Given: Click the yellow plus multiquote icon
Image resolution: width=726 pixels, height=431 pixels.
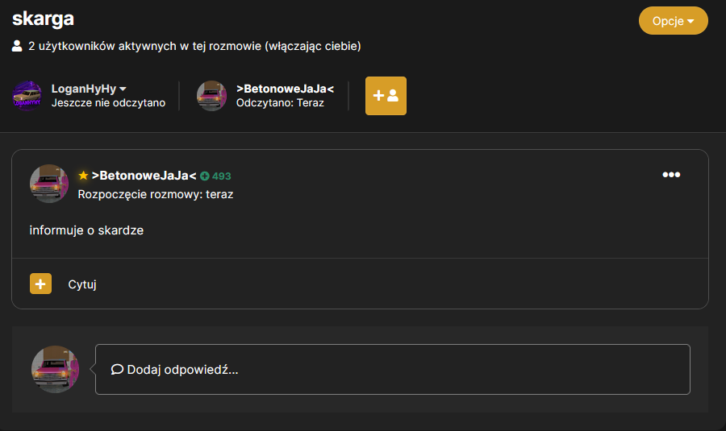Looking at the screenshot, I should coord(41,284).
